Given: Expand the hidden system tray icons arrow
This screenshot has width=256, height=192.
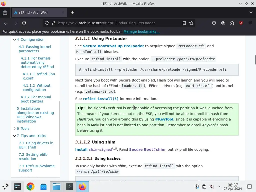Looking at the screenshot, I should [219, 186].
